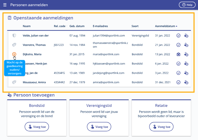198x140 pixels.
Task: Click Verenigingslid in the Soort column
Action: pos(140,36)
